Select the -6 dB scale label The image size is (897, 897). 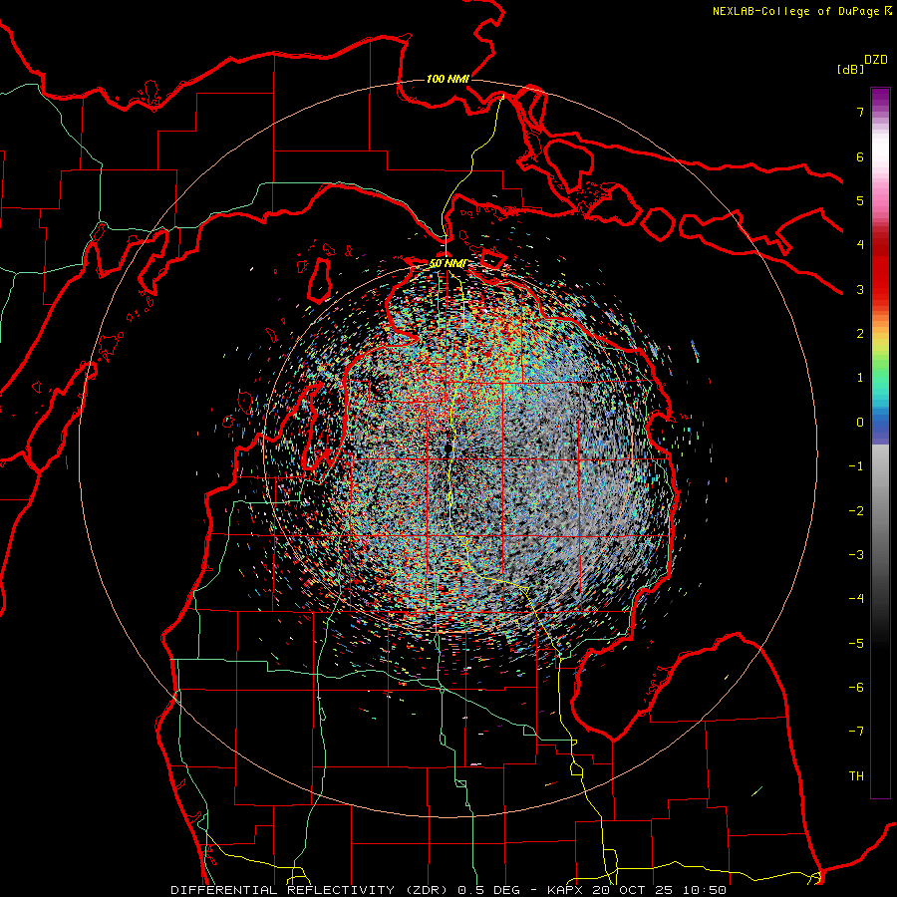coord(856,688)
